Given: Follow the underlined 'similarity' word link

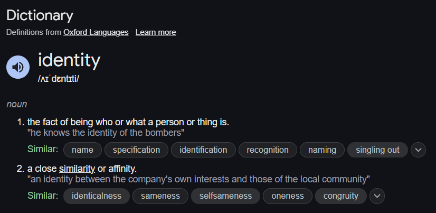Looking at the screenshot, I should 77,169.
